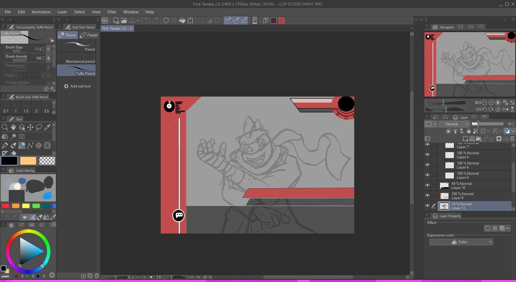Toggle Snap to Ruler in command bar
The height and width of the screenshot is (282, 516).
(x=228, y=21)
